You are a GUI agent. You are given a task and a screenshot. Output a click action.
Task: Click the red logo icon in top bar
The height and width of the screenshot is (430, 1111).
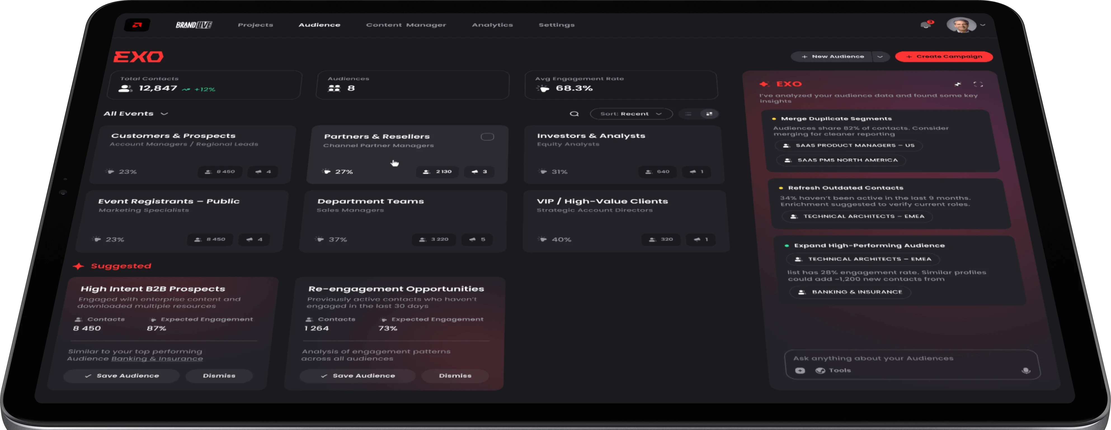click(x=137, y=25)
